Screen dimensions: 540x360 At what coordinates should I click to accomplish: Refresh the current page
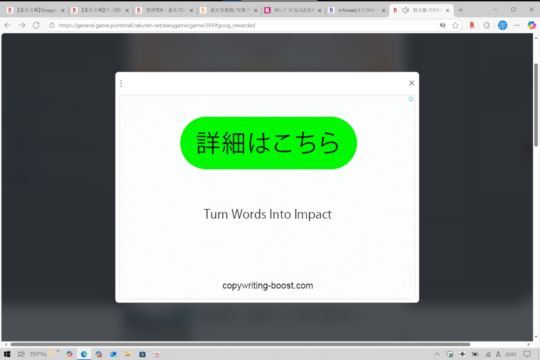(x=36, y=25)
